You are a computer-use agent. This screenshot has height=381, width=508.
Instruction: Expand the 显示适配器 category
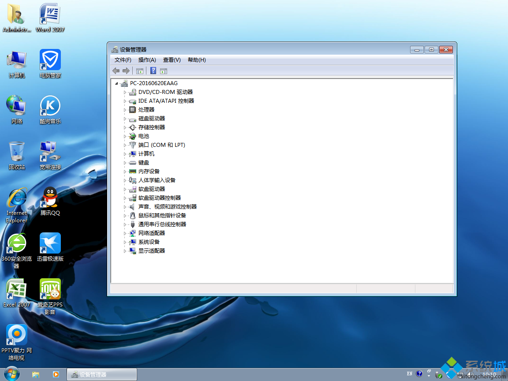click(x=125, y=250)
